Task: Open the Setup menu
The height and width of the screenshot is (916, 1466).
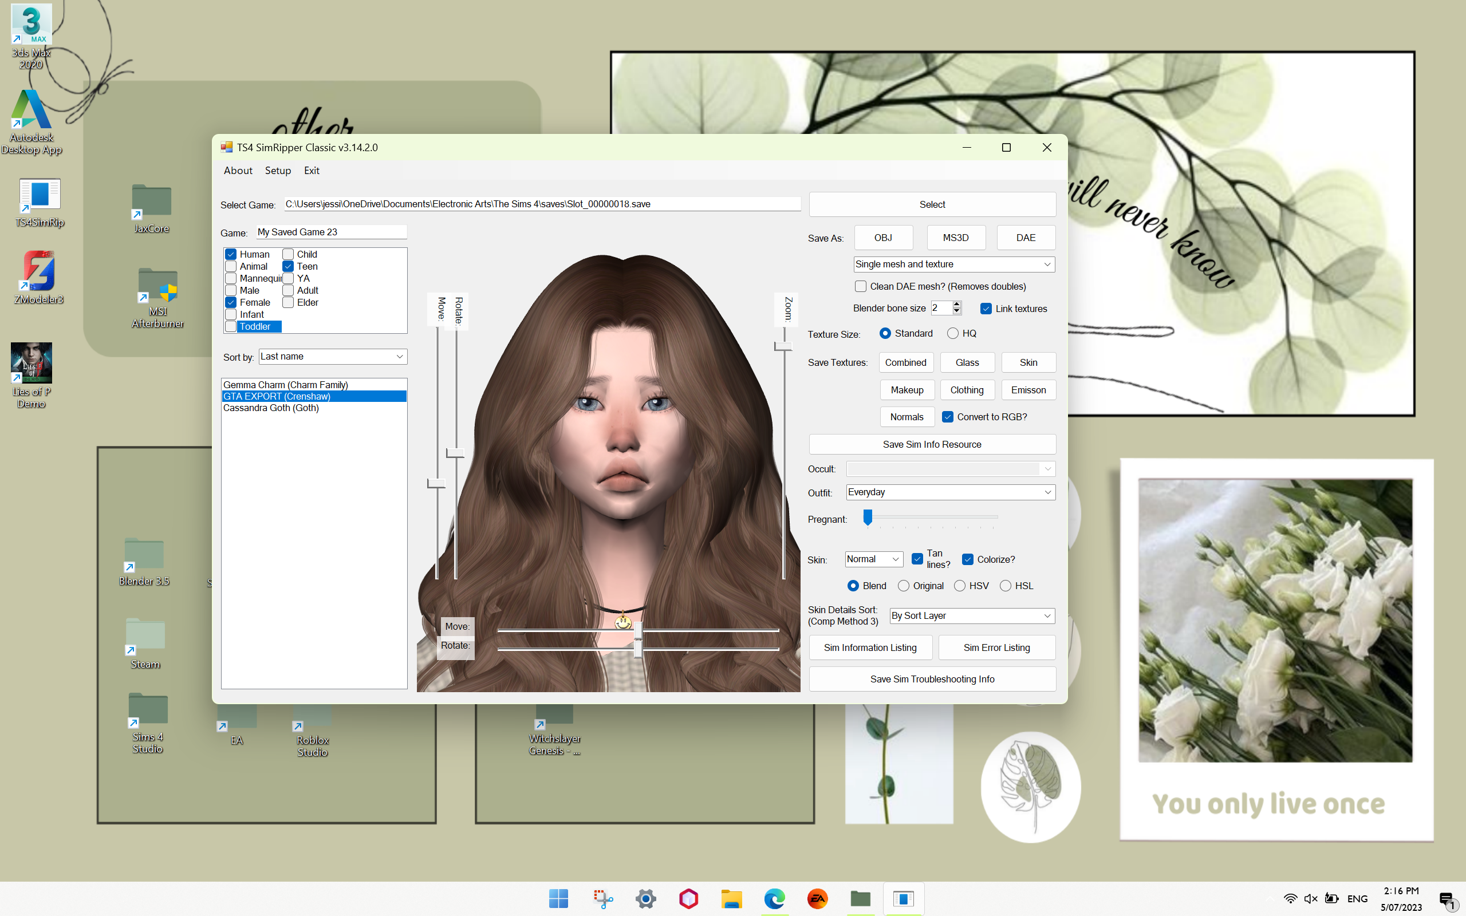Action: tap(277, 170)
